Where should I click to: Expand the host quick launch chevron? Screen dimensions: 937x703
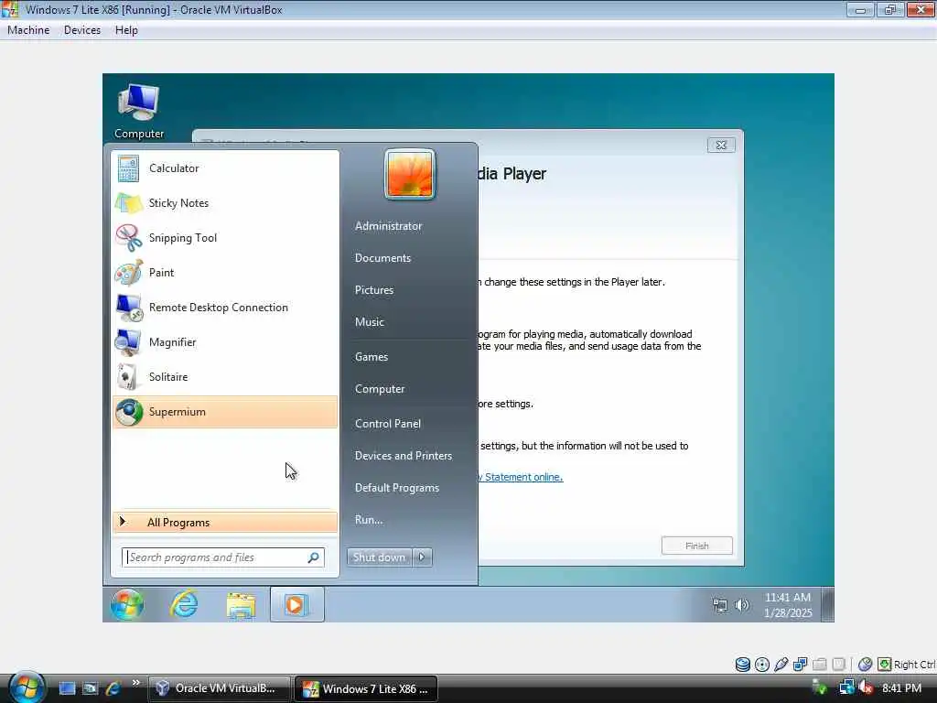(135, 683)
